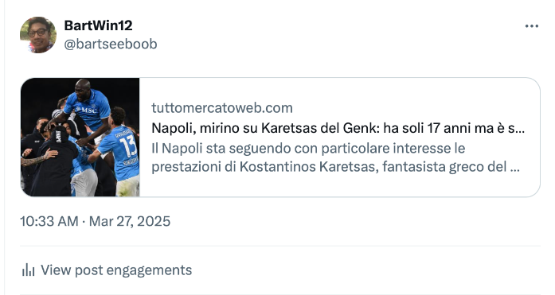Open the Napoli players thumbnail image
Screen dimensions: 555x295
80,137
